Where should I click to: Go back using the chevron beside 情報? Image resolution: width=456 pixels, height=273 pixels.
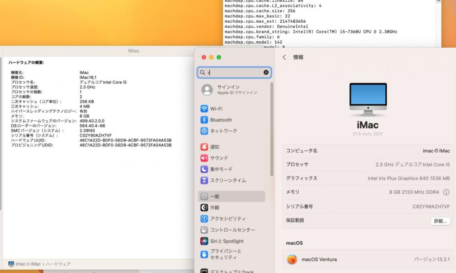284,57
